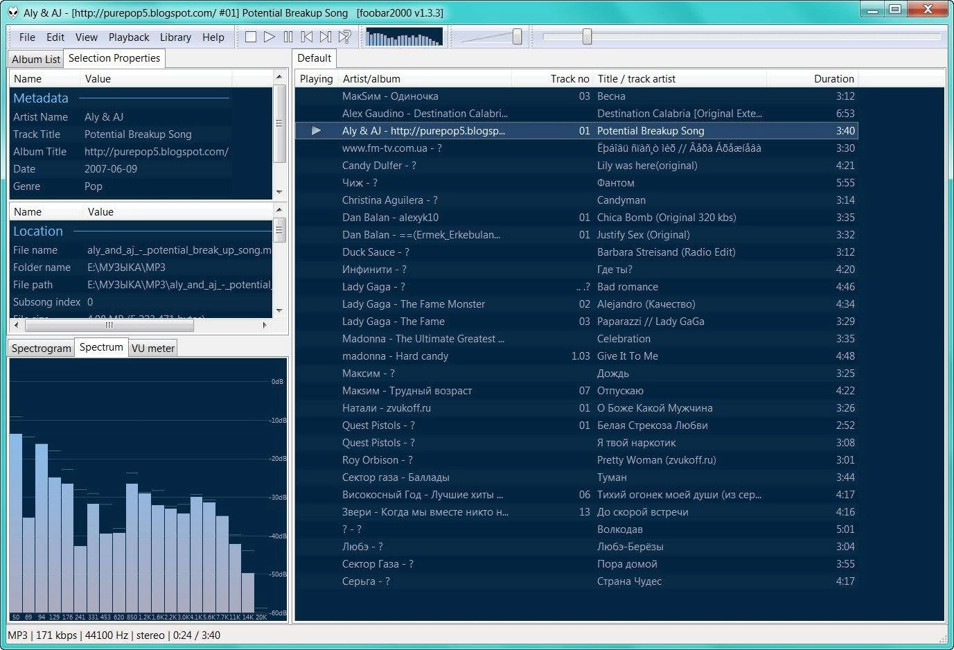Select the Серьга - ? track row
Image resolution: width=954 pixels, height=650 pixels.
click(x=576, y=581)
